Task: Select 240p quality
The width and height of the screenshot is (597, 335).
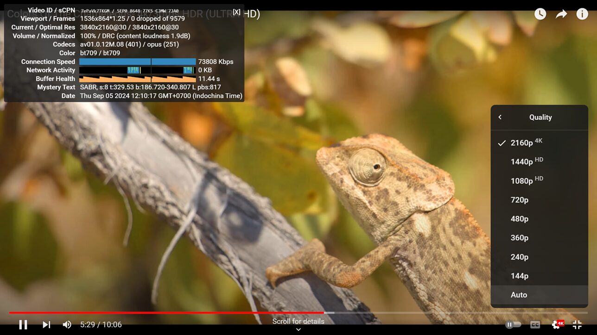Action: tap(540, 257)
